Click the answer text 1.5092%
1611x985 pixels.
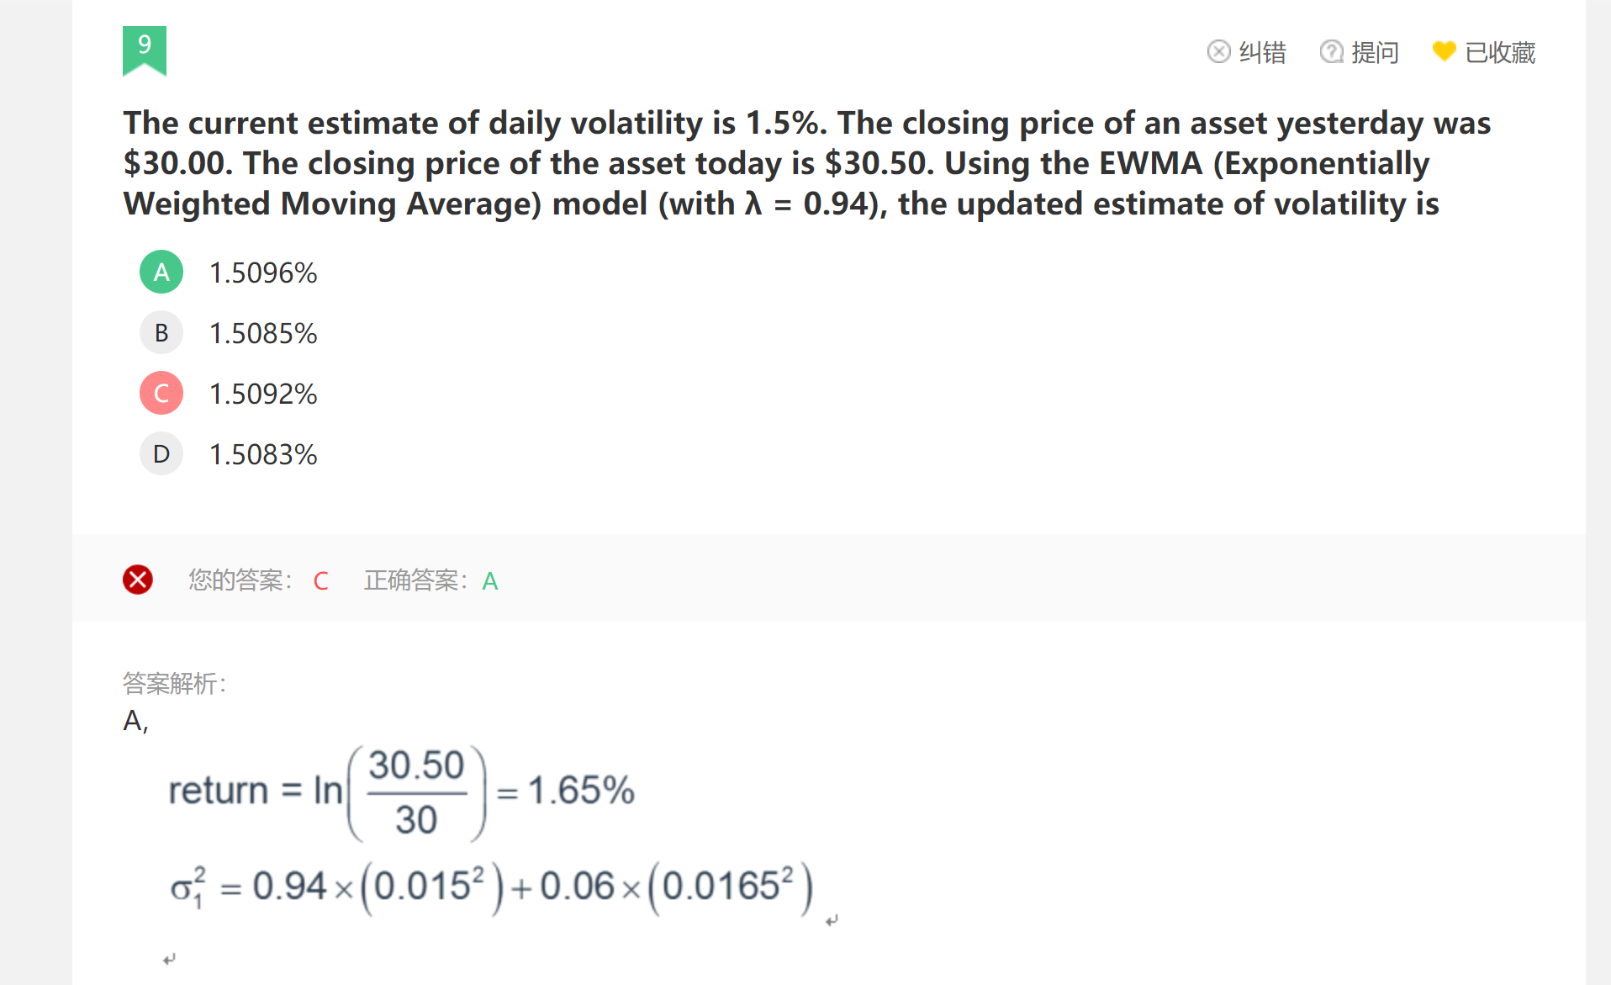[x=263, y=394]
